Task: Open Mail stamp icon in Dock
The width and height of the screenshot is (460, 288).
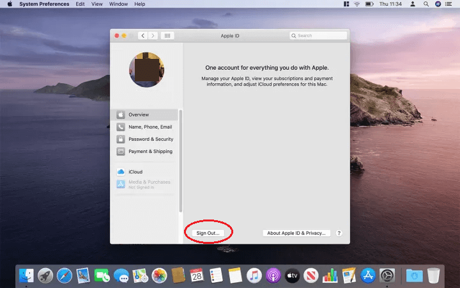Action: pos(83,276)
